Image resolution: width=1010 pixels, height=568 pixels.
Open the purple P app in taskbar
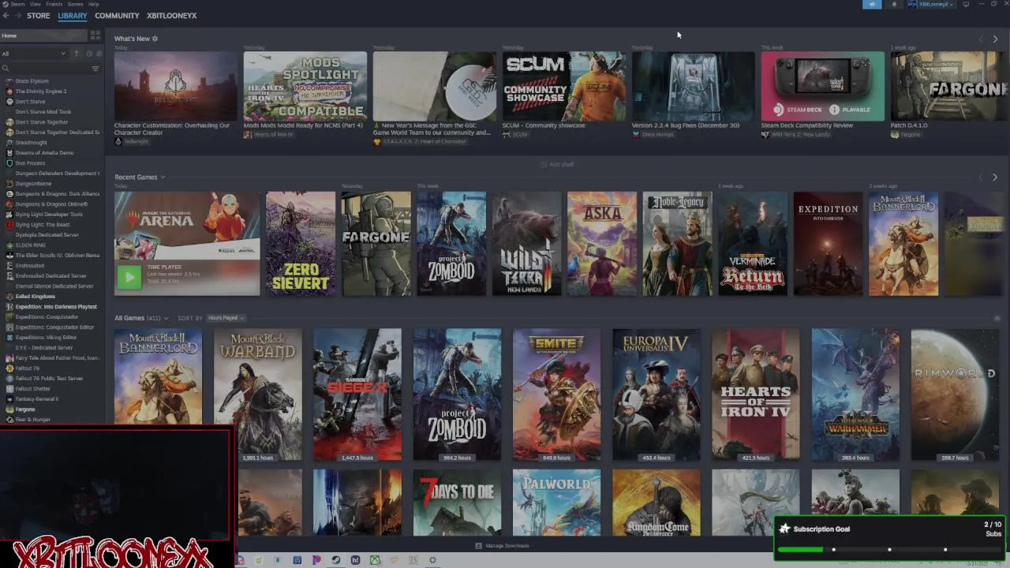pos(316,560)
